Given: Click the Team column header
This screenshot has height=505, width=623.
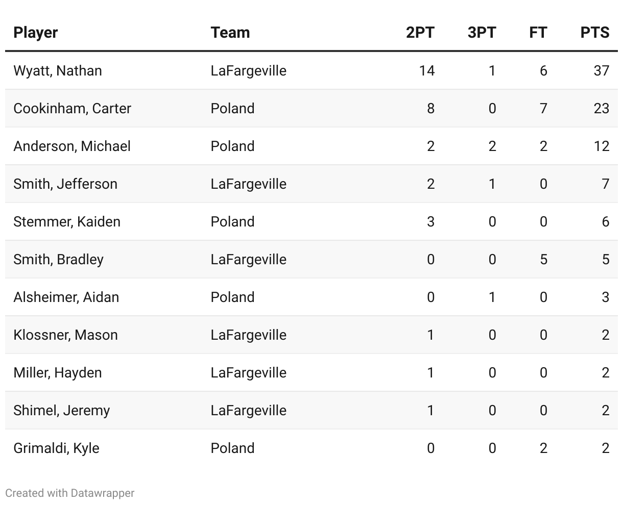Looking at the screenshot, I should (230, 33).
